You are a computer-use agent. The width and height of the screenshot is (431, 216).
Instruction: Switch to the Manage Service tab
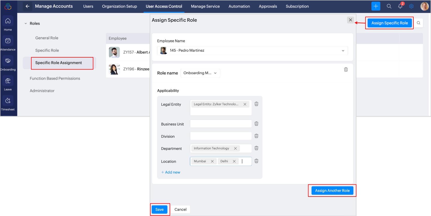pos(205,6)
